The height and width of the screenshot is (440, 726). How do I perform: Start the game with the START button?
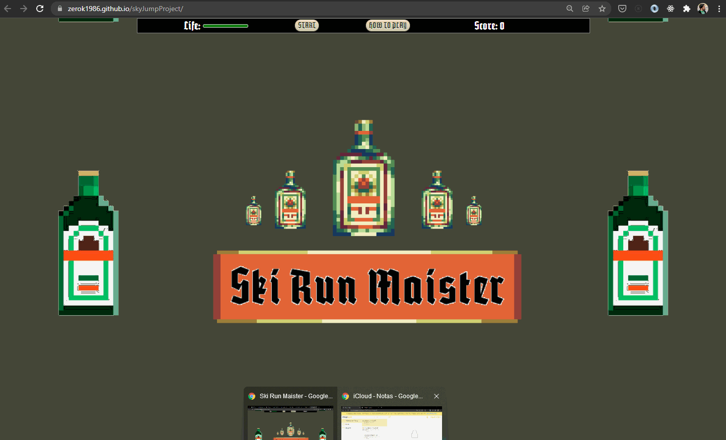click(307, 25)
